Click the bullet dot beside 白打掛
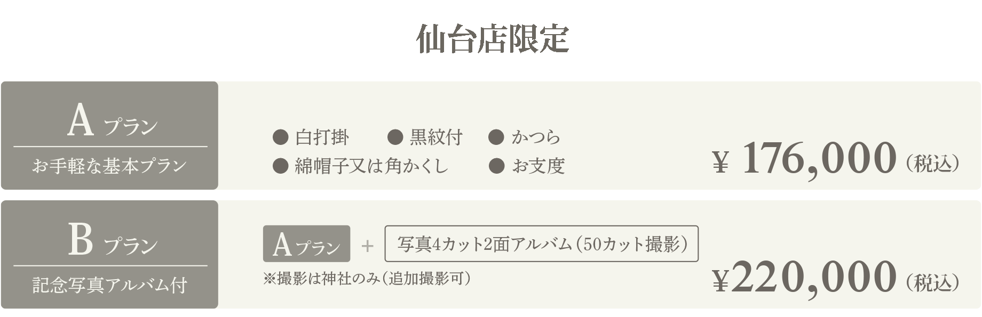The height and width of the screenshot is (317, 982). click(x=280, y=137)
